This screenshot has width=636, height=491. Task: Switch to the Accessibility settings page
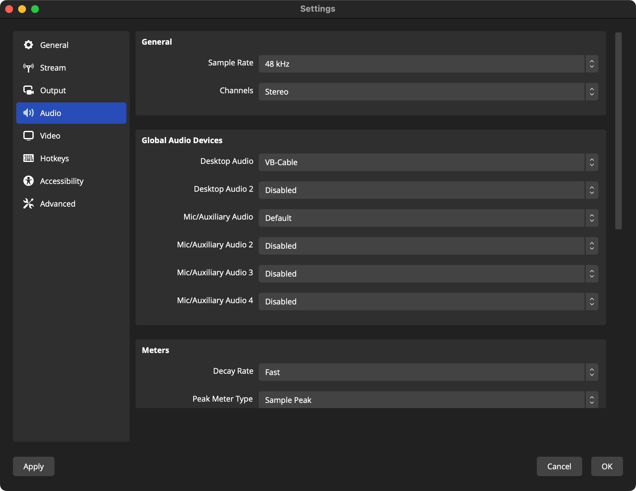pos(62,181)
